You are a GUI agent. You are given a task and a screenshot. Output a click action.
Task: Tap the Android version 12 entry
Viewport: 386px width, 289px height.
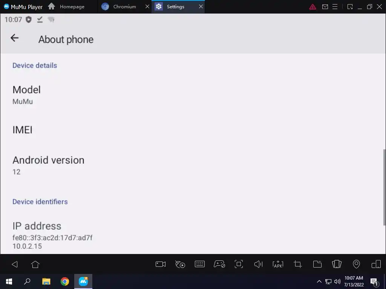tap(193, 165)
